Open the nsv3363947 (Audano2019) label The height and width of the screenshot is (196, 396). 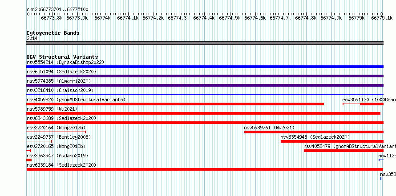coord(57,156)
